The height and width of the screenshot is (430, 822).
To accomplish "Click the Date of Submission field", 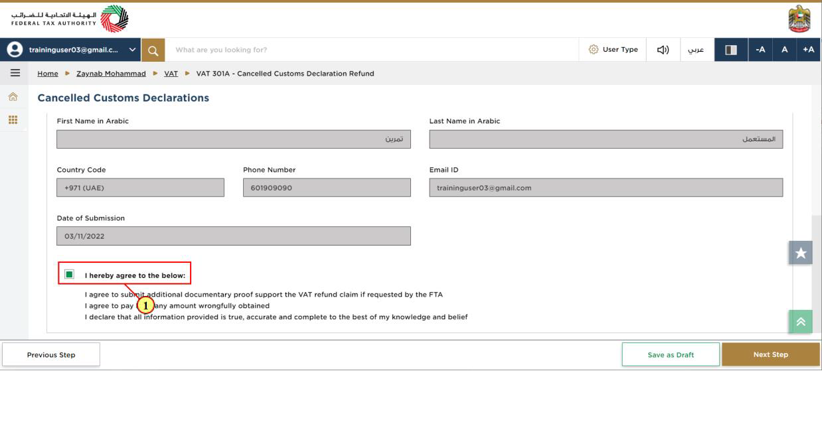I will [234, 236].
